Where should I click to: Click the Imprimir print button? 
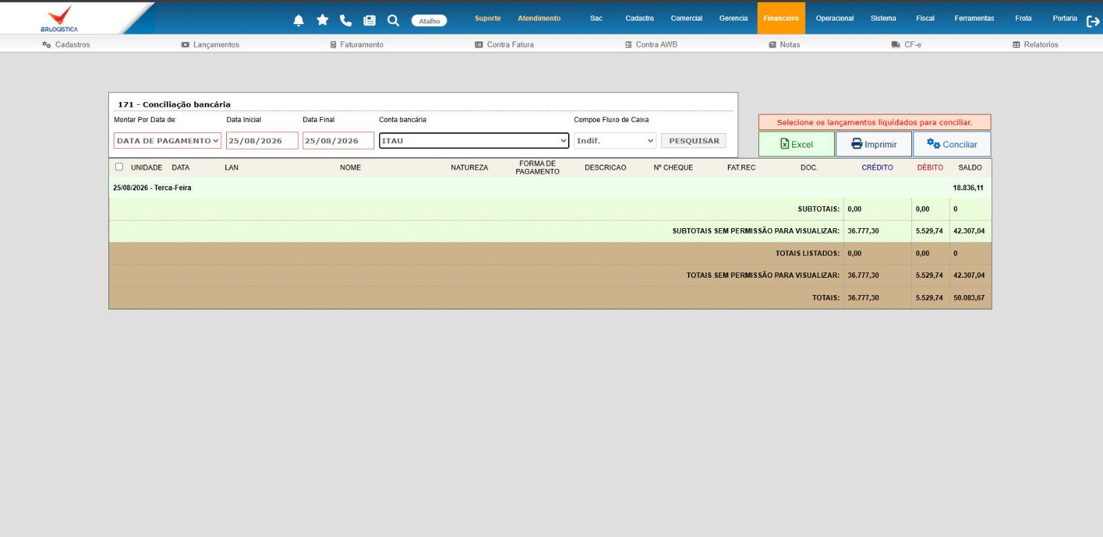pyautogui.click(x=874, y=144)
